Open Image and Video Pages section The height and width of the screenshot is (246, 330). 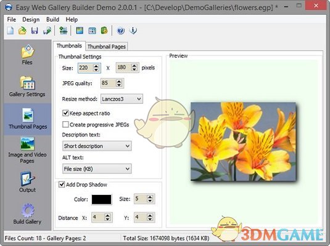(x=27, y=150)
